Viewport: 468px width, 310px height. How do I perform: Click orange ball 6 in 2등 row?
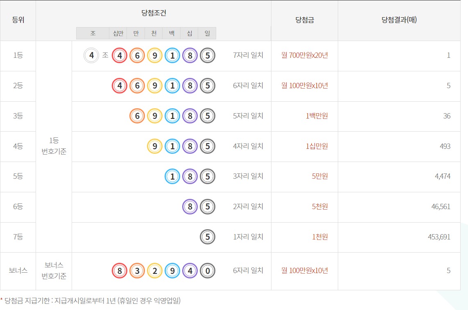137,86
